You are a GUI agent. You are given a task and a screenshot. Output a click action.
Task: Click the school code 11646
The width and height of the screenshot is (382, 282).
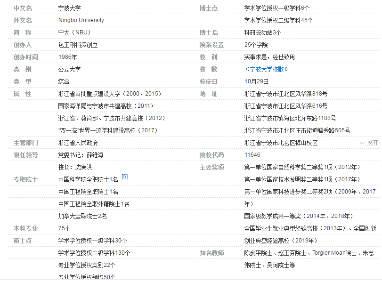[252, 155]
